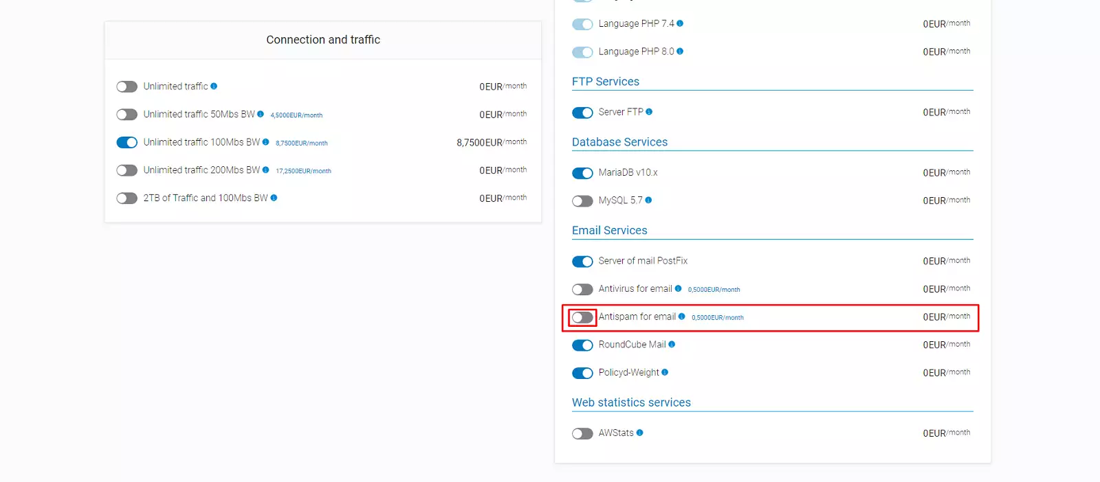The width and height of the screenshot is (1100, 482).
Task: Enable the AWStats toggle
Action: tap(582, 433)
